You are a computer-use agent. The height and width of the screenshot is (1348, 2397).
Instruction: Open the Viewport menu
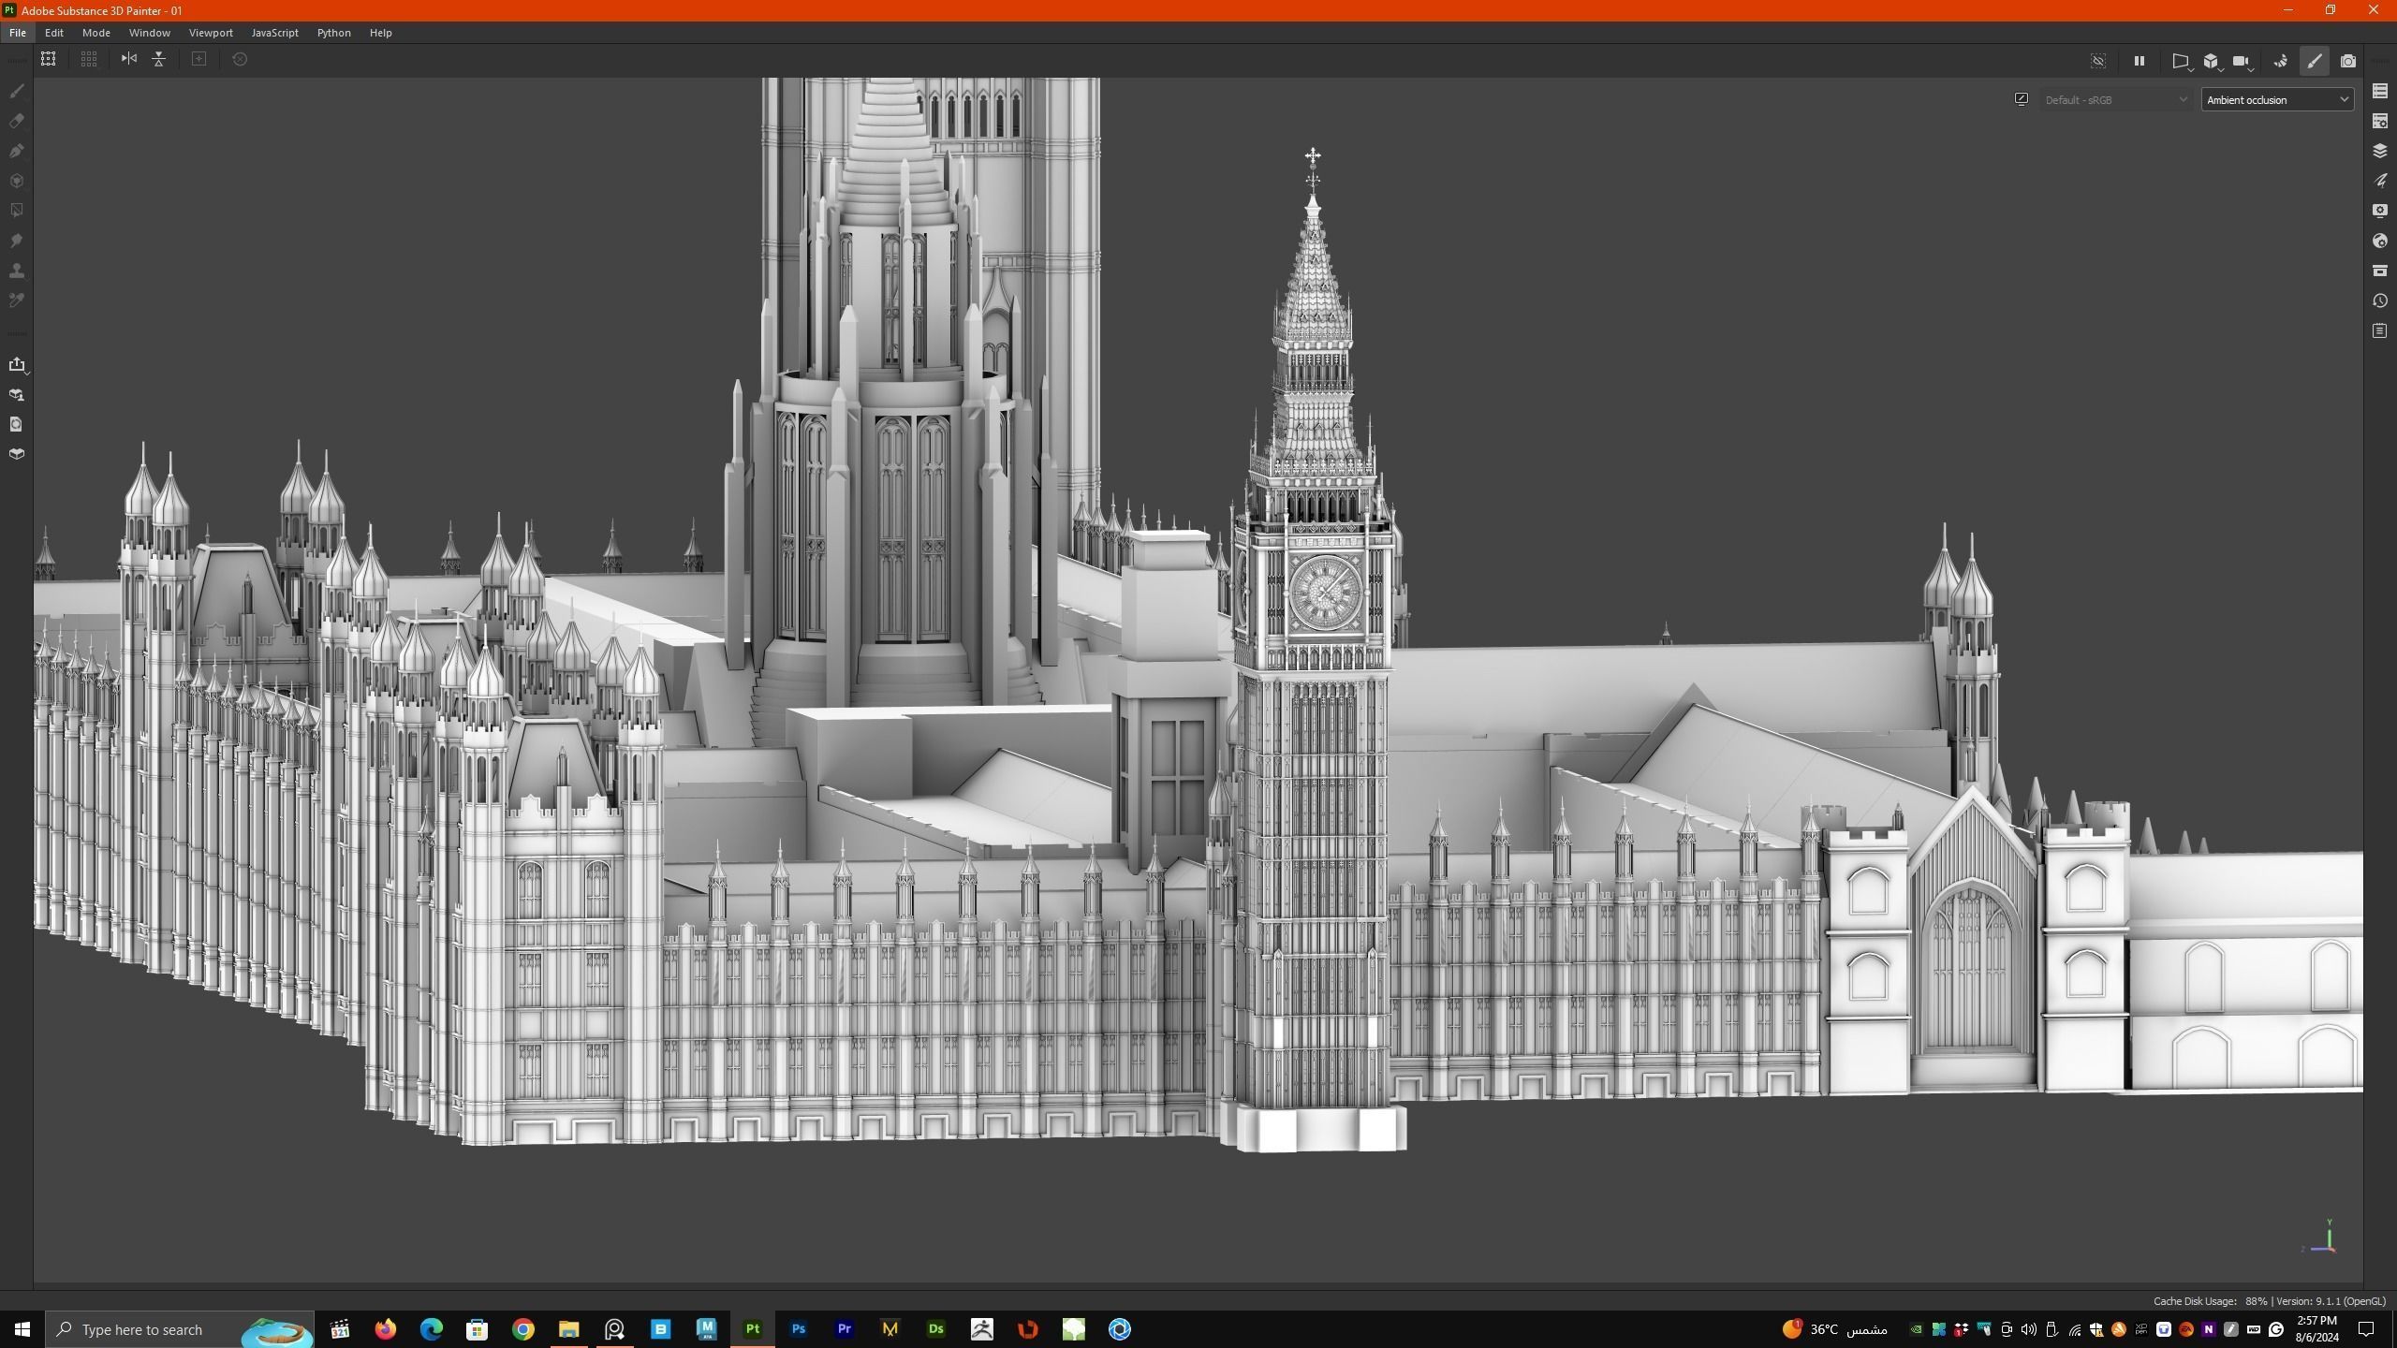[211, 33]
